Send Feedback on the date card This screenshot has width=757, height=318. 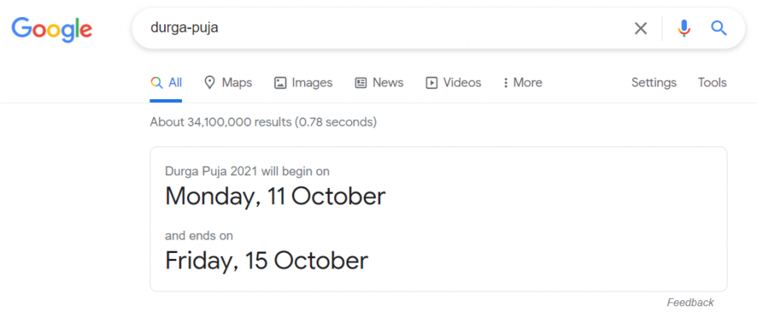click(690, 302)
